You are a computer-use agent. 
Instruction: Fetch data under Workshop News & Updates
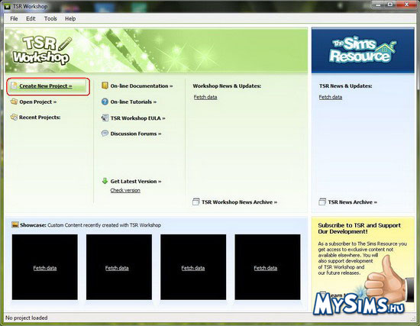click(x=205, y=97)
